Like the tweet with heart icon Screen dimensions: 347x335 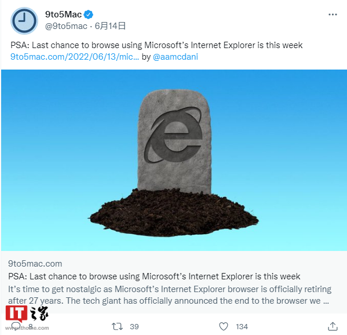pyautogui.click(x=223, y=326)
